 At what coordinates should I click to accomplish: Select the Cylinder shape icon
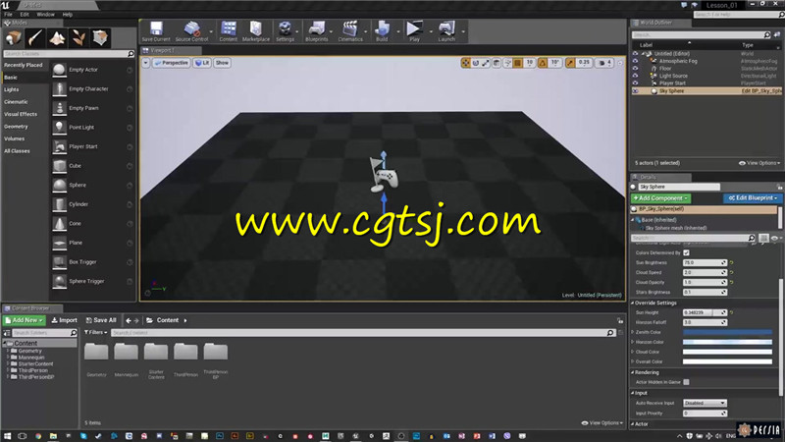point(60,204)
